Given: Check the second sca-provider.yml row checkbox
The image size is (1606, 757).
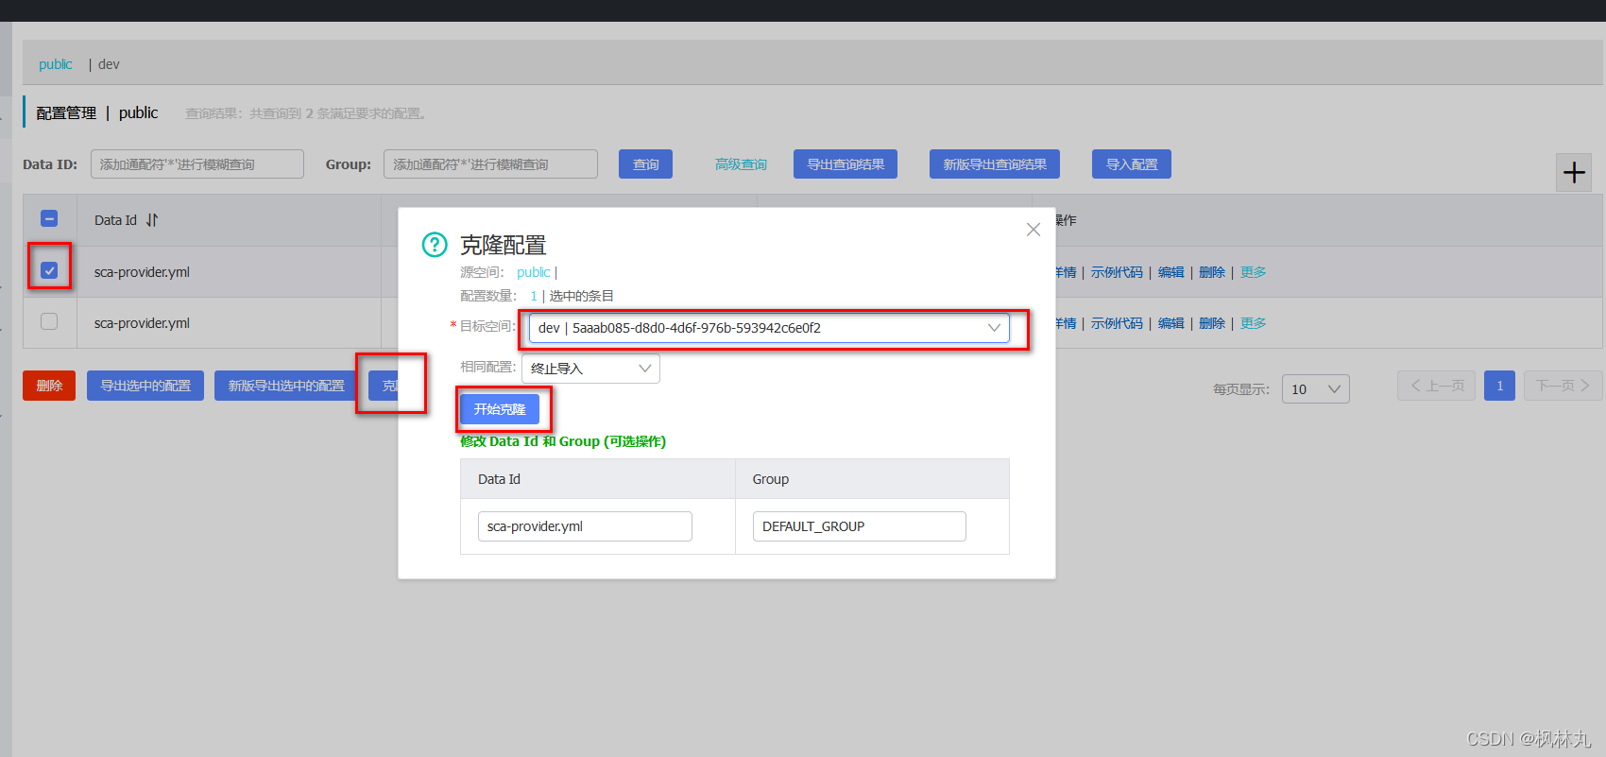Looking at the screenshot, I should [x=49, y=321].
